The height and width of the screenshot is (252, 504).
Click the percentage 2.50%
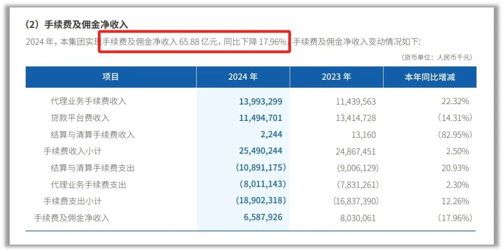point(458,151)
